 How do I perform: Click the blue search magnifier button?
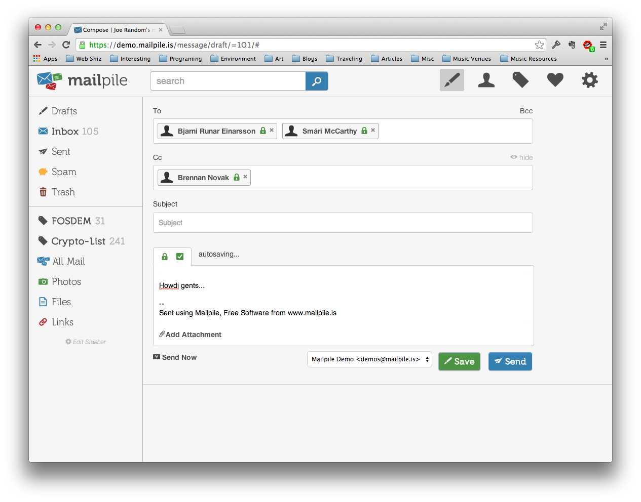pos(317,81)
